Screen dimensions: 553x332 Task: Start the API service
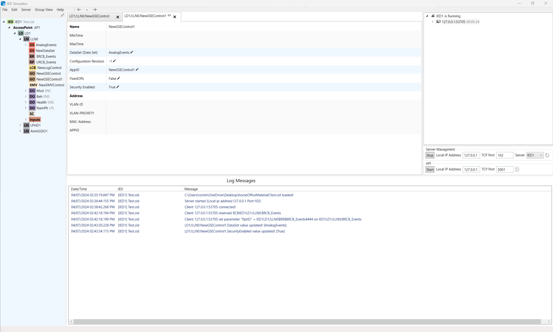click(430, 169)
